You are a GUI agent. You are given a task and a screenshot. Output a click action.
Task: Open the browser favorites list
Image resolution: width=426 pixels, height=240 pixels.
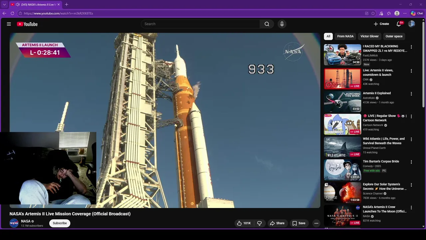389,13
